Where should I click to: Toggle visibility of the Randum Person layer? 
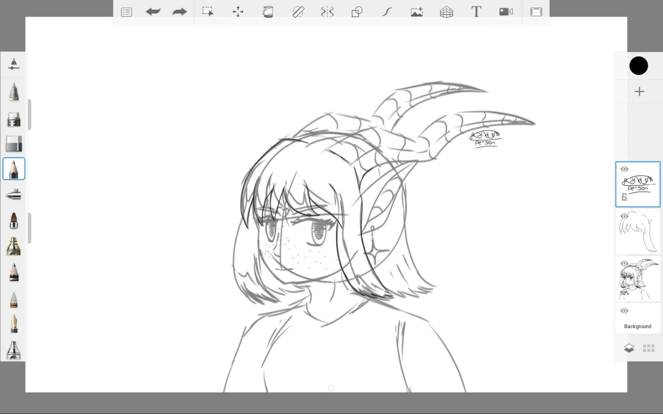(625, 169)
